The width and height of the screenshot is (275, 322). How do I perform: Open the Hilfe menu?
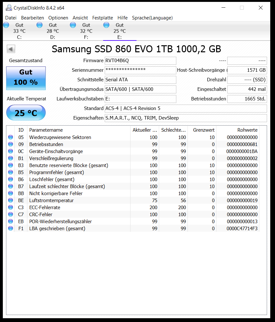(123, 18)
